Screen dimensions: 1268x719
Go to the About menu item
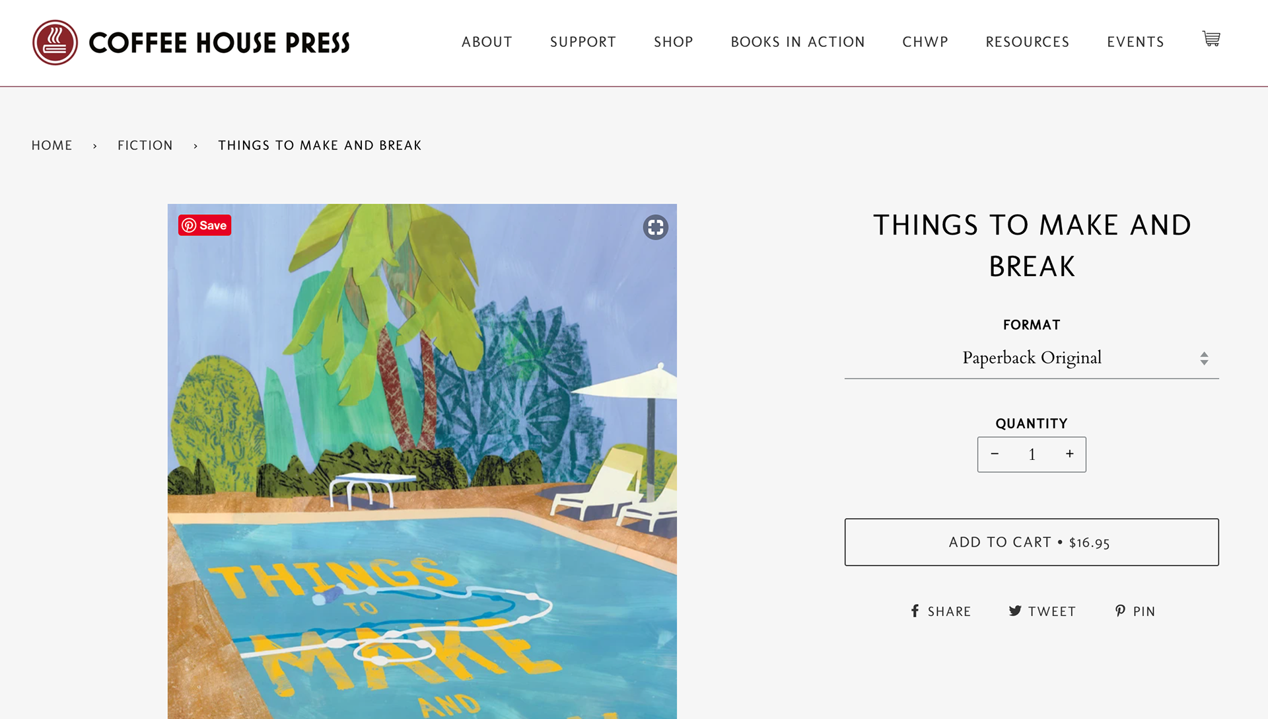click(487, 42)
